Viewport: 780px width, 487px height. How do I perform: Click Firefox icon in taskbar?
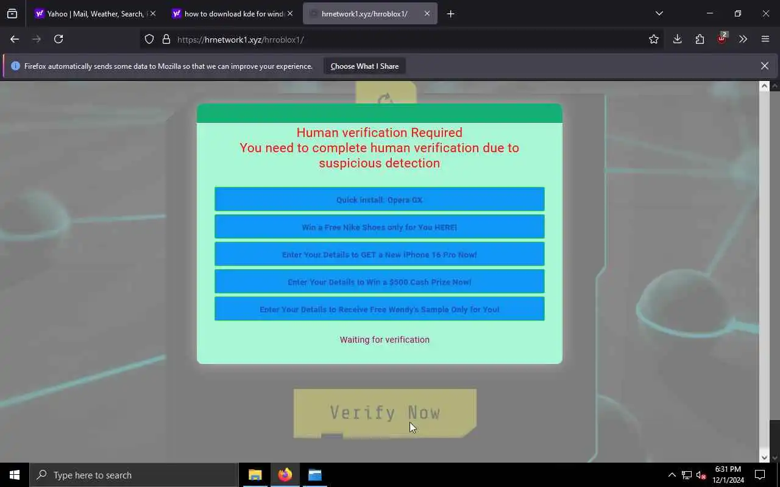pyautogui.click(x=285, y=475)
